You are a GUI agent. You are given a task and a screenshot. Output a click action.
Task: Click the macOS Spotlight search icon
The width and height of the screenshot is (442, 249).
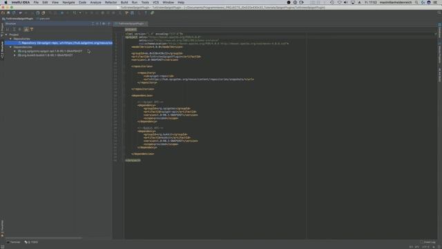pyautogui.click(x=416, y=2)
